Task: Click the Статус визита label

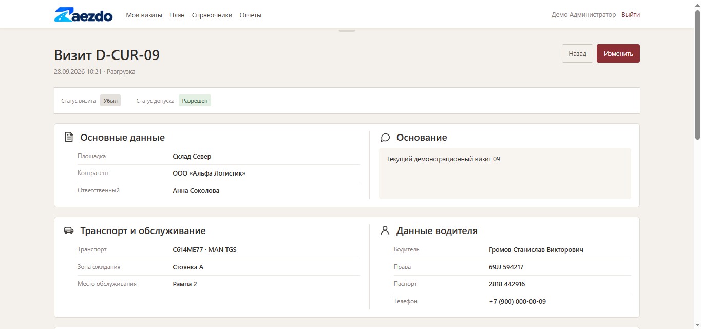Action: tap(79, 101)
